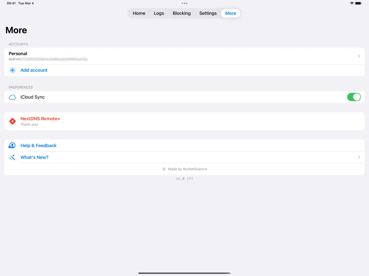Click the battery status icon
Image resolution: width=369 pixels, height=276 pixels.
tap(359, 3)
